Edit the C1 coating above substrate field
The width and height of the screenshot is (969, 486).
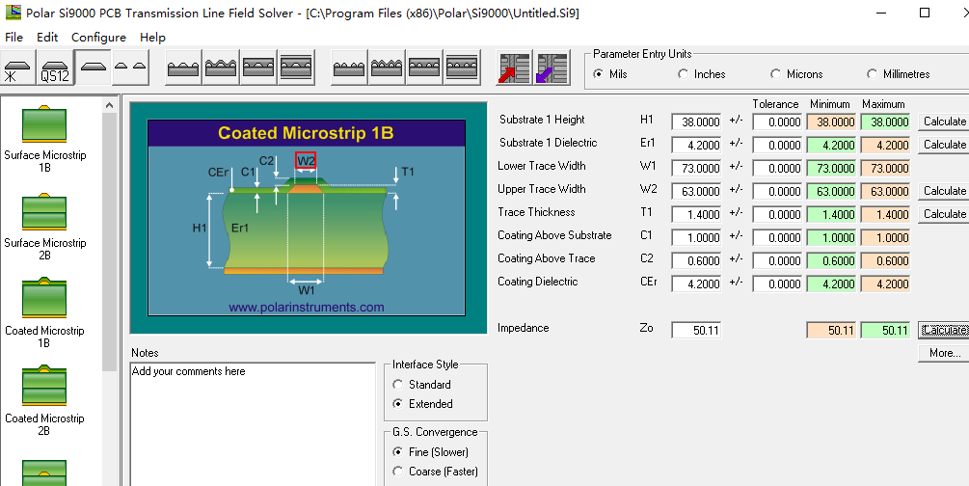[696, 237]
